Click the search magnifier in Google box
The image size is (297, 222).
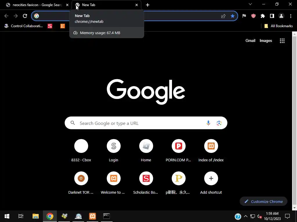(73, 123)
